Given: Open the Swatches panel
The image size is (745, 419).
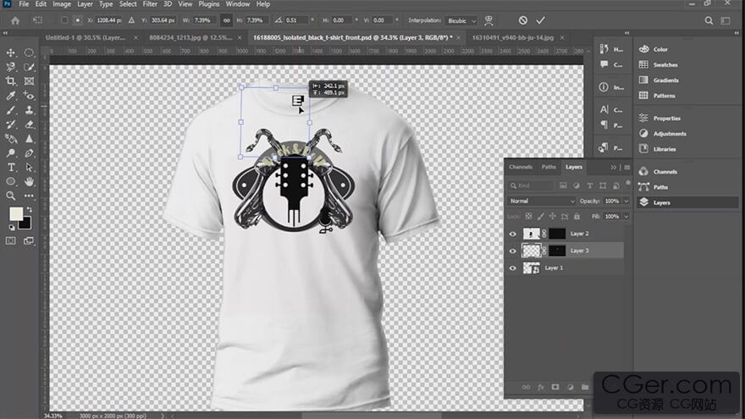Looking at the screenshot, I should click(x=665, y=64).
